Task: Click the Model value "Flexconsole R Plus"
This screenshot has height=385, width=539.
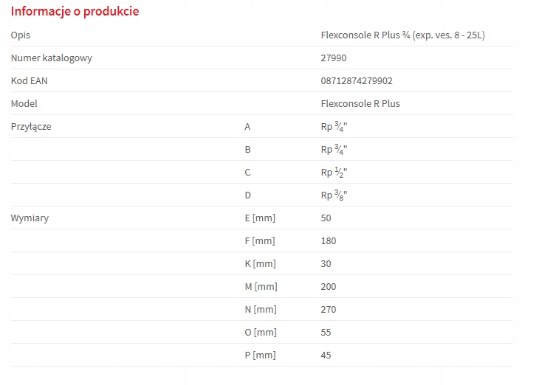Action: [360, 104]
